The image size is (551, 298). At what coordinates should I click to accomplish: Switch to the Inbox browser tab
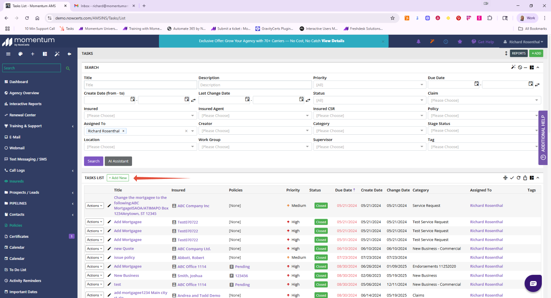tap(104, 6)
